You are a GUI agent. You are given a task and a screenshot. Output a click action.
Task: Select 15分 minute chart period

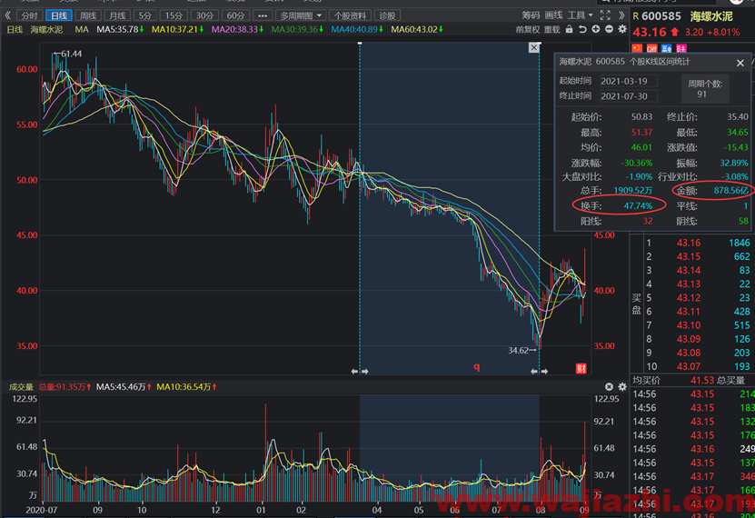point(174,15)
